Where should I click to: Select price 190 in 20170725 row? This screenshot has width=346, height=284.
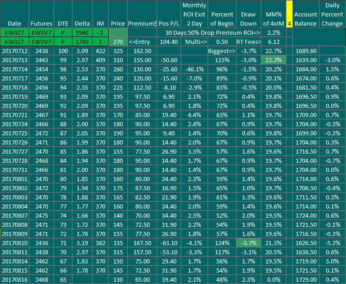[118, 133]
